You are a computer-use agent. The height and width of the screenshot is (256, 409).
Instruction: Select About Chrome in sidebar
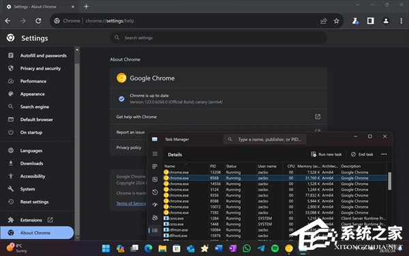click(37, 233)
